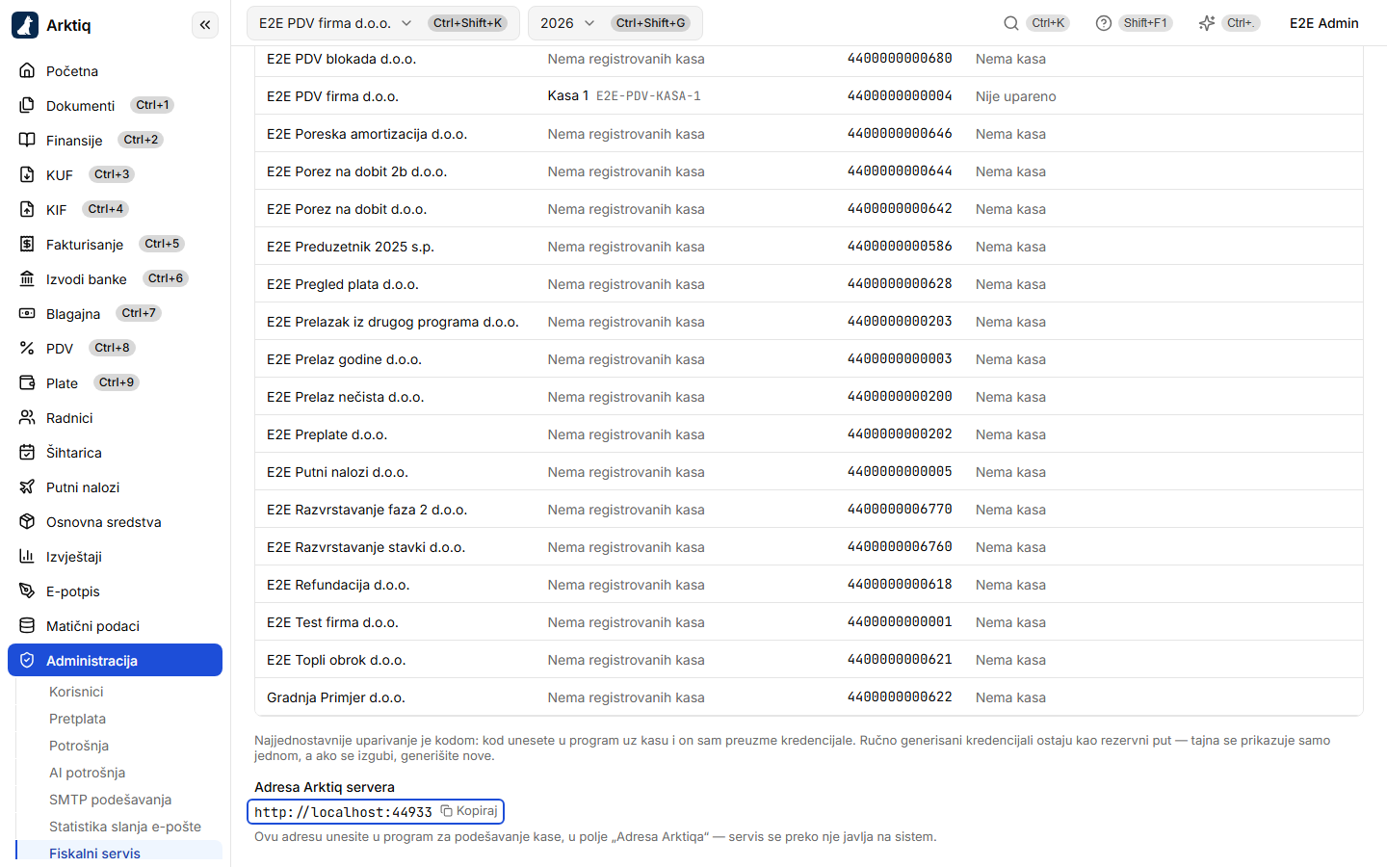Open the E2E Admin user menu
The height and width of the screenshot is (867, 1387).
[1324, 23]
